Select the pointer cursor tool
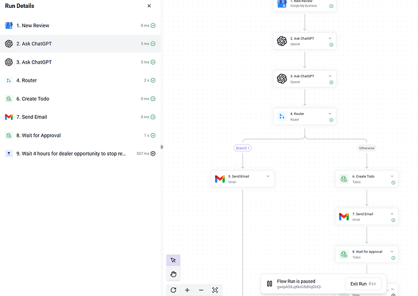418x296 pixels. [x=173, y=260]
